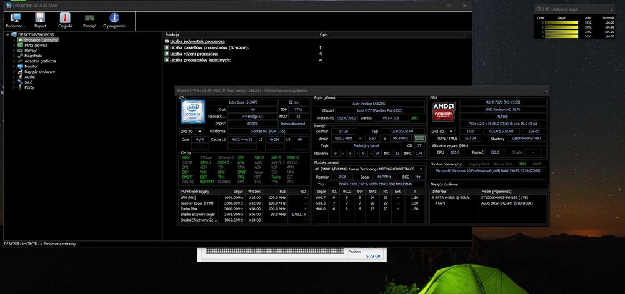Click the Core 3 clock bar in the CPU #0 window

point(562,36)
